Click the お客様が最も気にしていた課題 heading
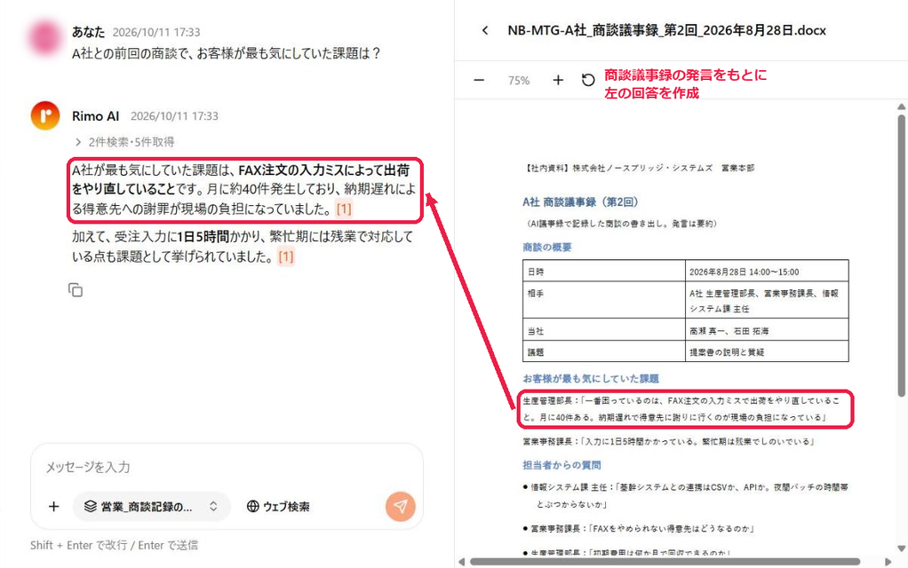This screenshot has width=908, height=568. coord(591,378)
